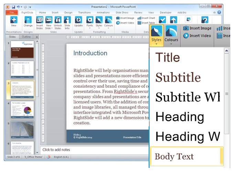
Task: Click the upload arrow icon in the ribbon
Action: click(173, 20)
